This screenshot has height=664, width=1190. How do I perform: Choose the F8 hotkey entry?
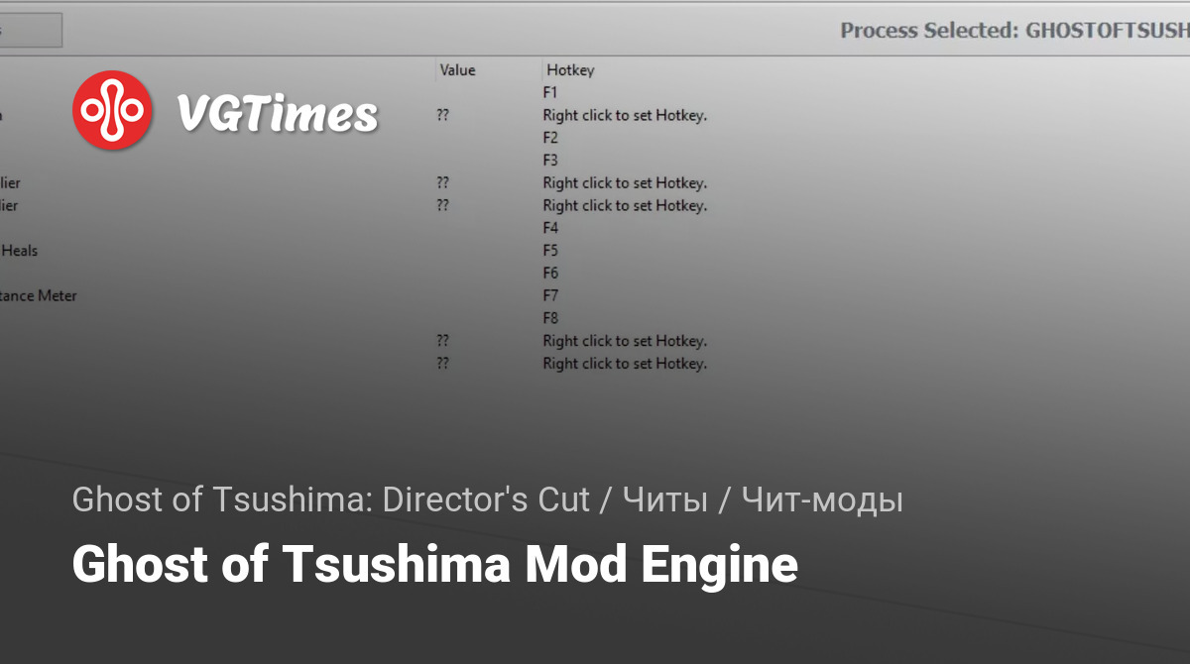551,318
